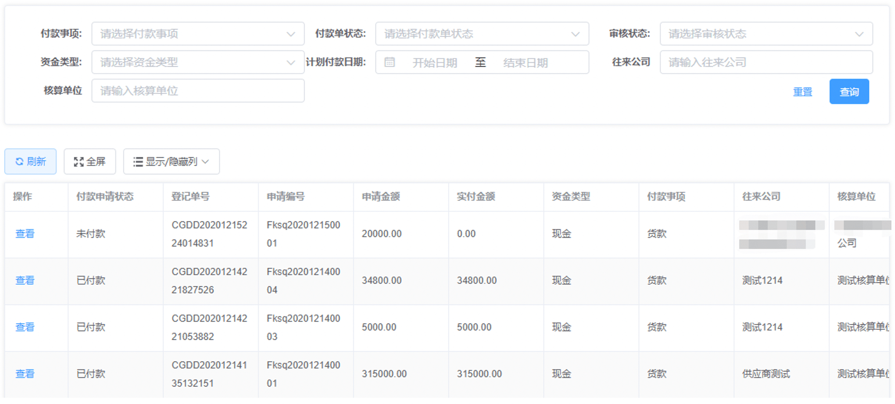Click 查看 for order CGDD20201214221053882
Image resolution: width=895 pixels, height=404 pixels.
coord(25,327)
